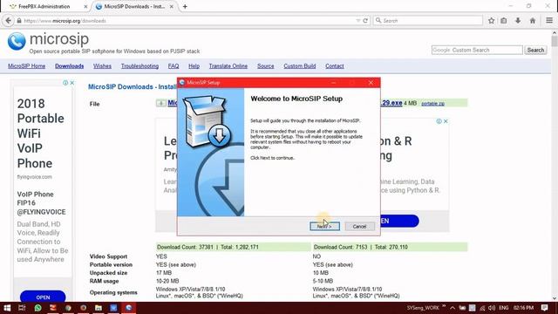Click the flyingvoice.com ad link
This screenshot has width=558, height=314.
35,177
